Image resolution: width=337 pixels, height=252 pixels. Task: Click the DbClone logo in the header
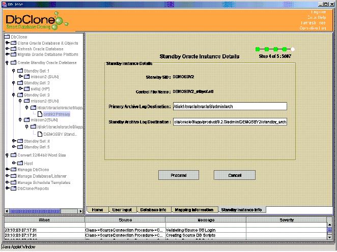coord(37,21)
